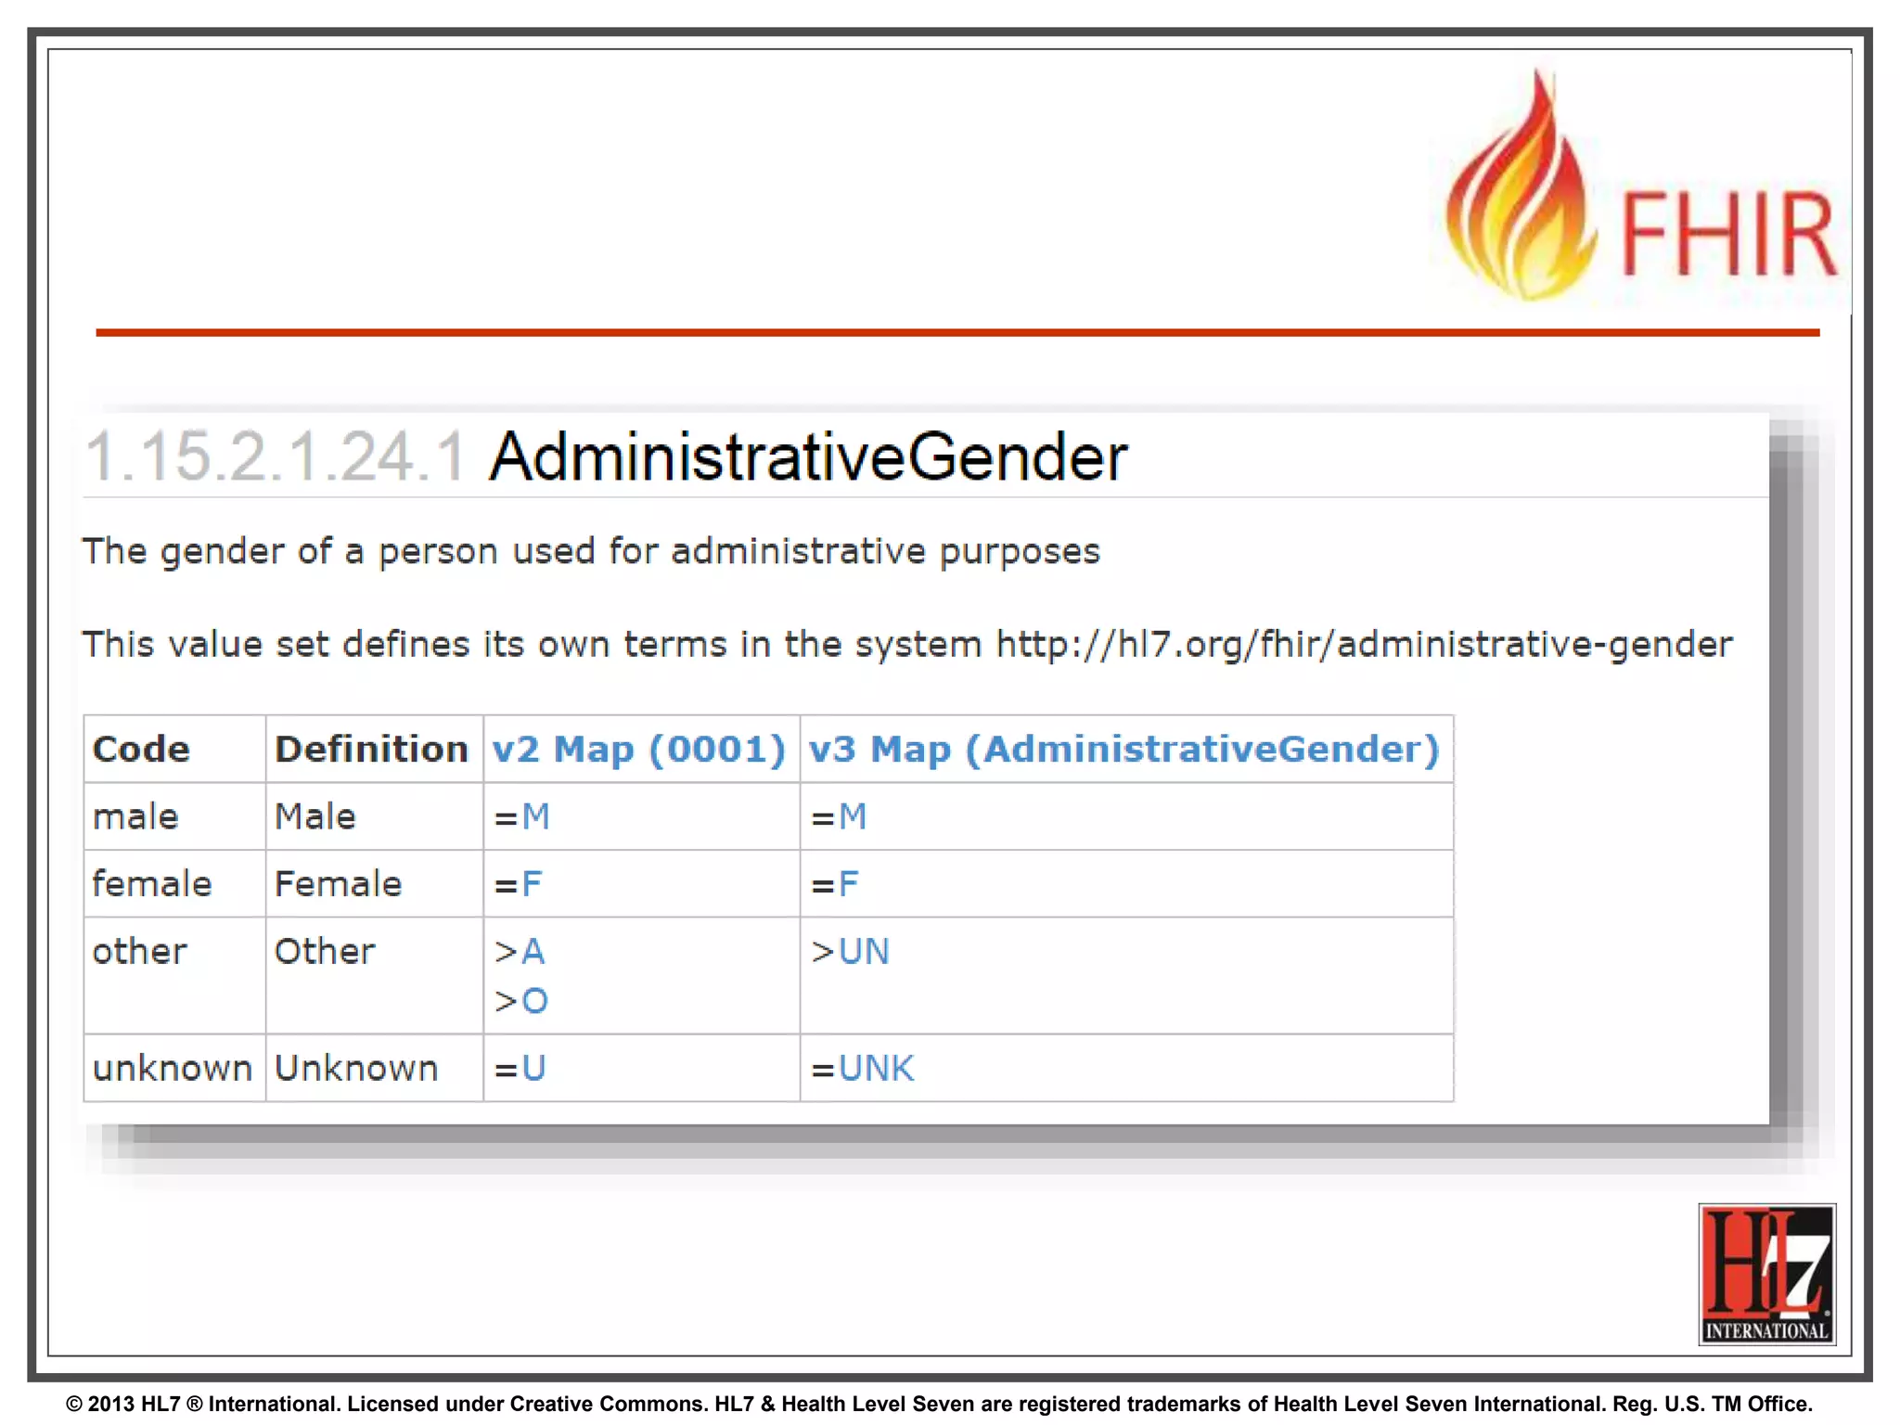
Task: Open the v3 Map (AdministrativeGender) header link
Action: coord(1123,749)
